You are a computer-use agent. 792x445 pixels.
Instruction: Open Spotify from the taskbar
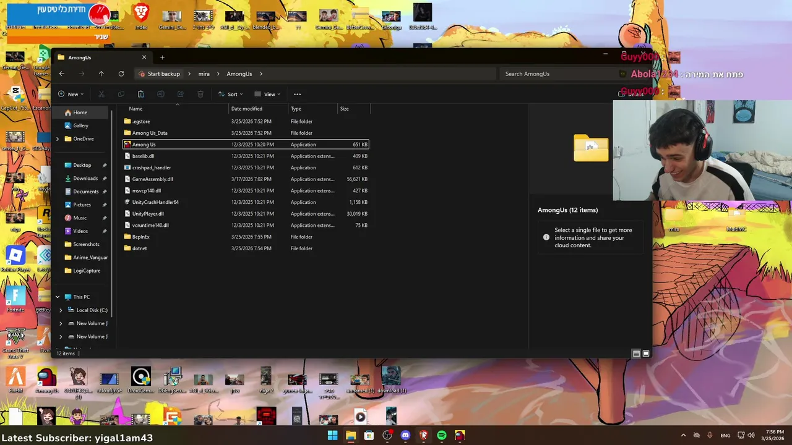coord(442,435)
